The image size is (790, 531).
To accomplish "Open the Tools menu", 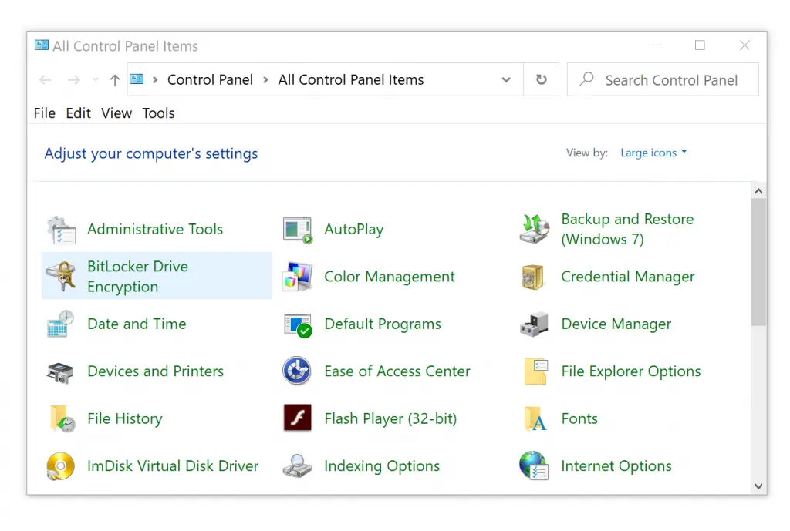I will coord(158,113).
